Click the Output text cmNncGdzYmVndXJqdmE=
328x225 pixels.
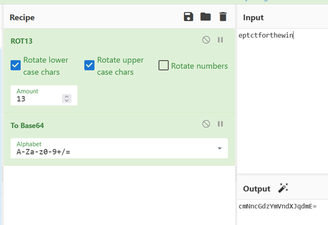pyautogui.click(x=277, y=206)
